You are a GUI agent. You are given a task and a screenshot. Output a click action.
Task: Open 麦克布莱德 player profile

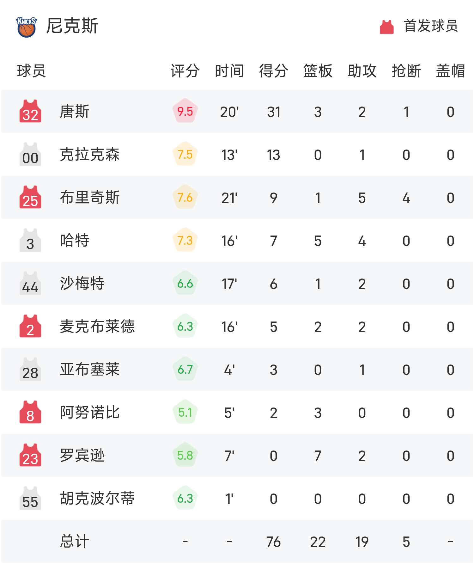(x=97, y=327)
